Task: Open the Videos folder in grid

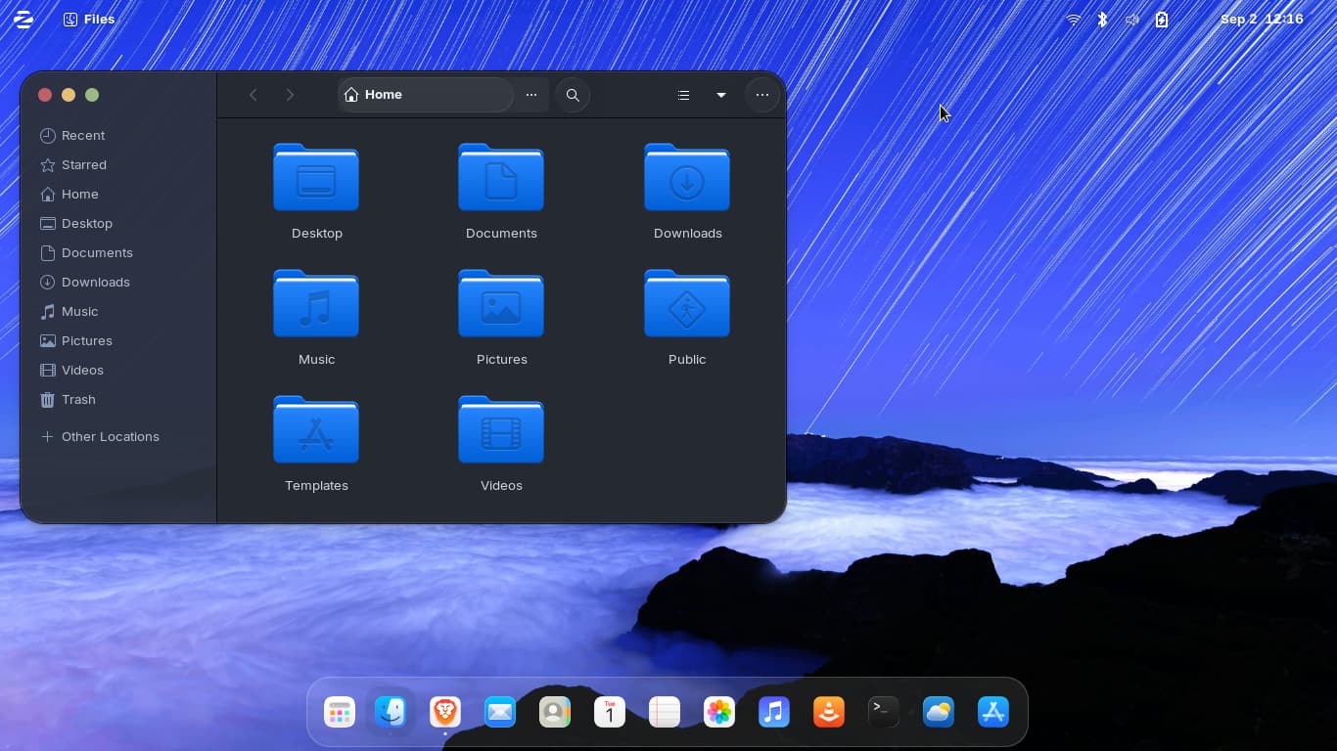Action: [x=501, y=431]
